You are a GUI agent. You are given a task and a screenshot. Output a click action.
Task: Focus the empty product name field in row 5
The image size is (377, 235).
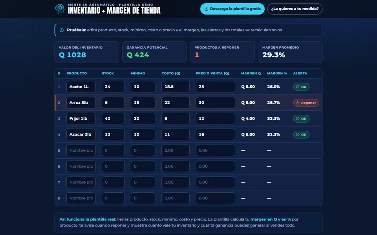(81, 150)
